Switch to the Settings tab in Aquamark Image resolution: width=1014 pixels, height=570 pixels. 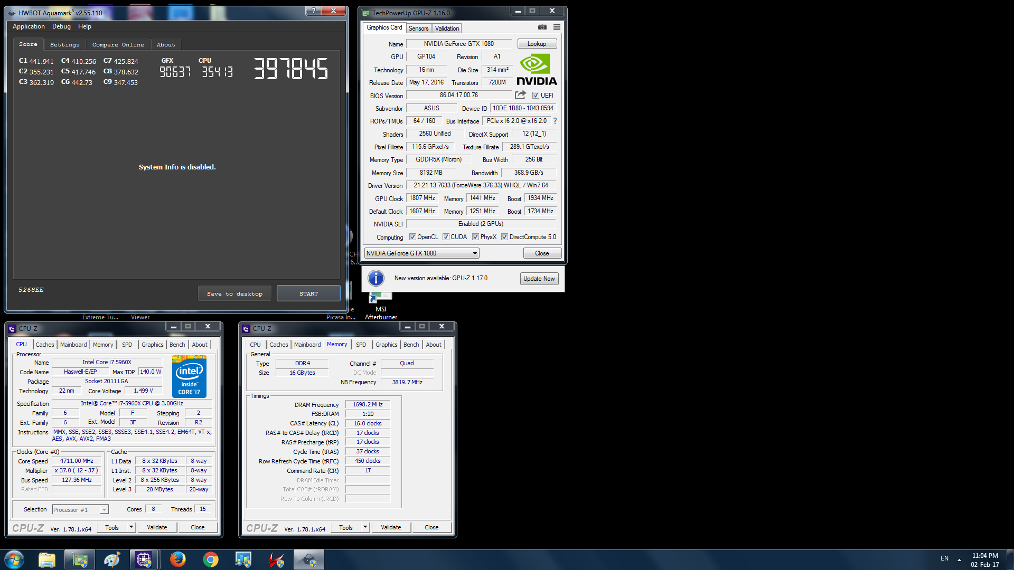pyautogui.click(x=64, y=45)
